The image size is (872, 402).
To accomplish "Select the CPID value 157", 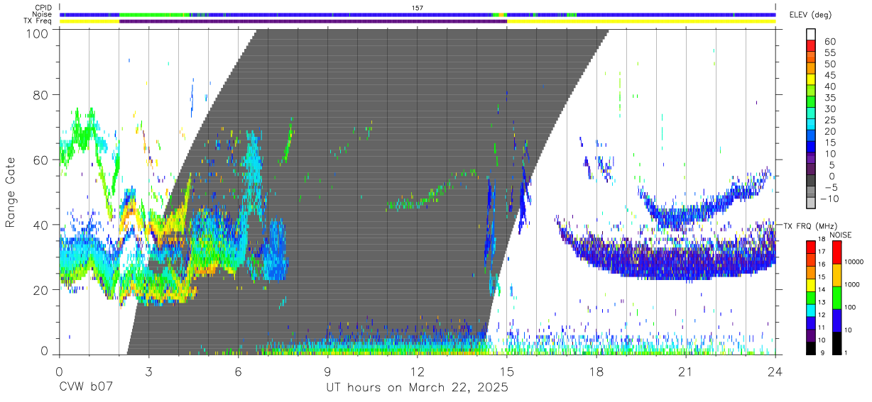I will point(418,8).
